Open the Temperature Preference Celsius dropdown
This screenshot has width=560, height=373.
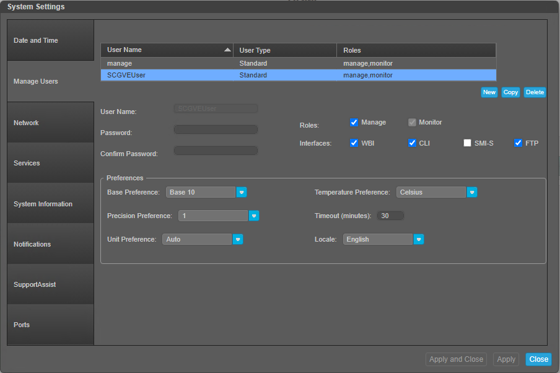(x=431, y=192)
